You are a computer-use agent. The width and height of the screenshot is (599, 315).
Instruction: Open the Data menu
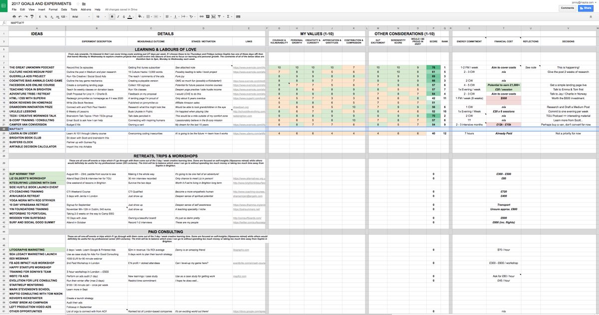tap(64, 9)
